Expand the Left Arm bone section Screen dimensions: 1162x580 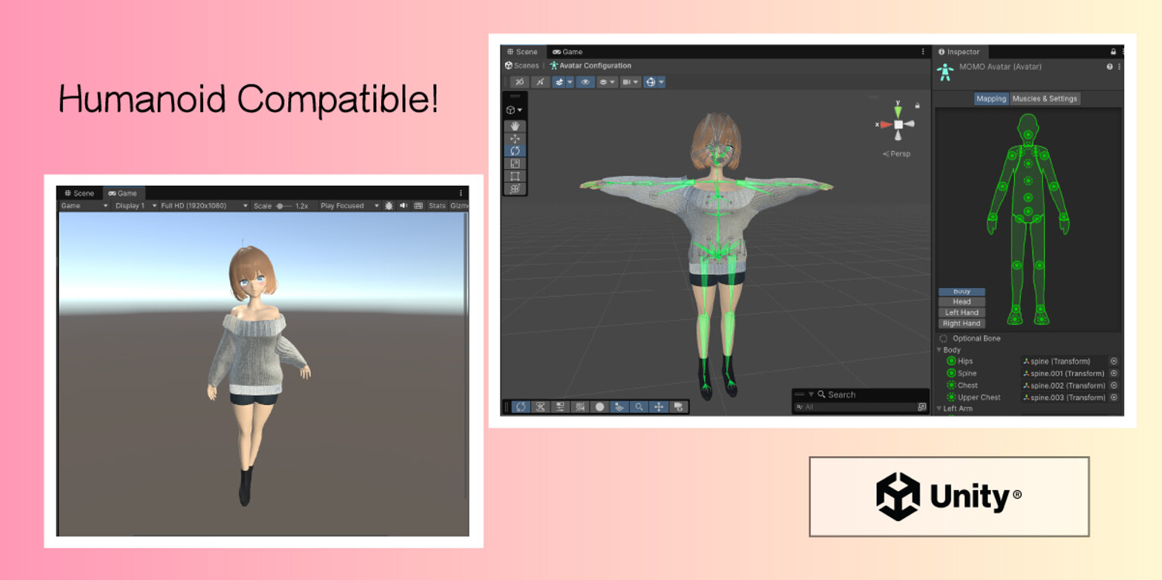coord(939,408)
